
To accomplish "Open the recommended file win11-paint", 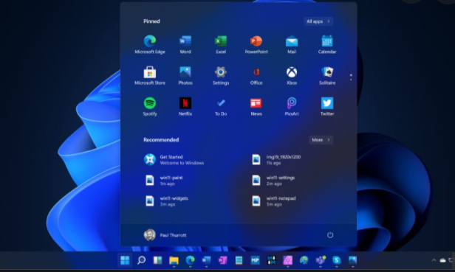I will 163,180.
